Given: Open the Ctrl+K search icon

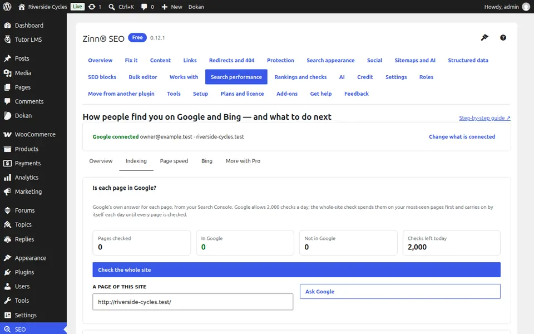Looking at the screenshot, I should (x=112, y=7).
